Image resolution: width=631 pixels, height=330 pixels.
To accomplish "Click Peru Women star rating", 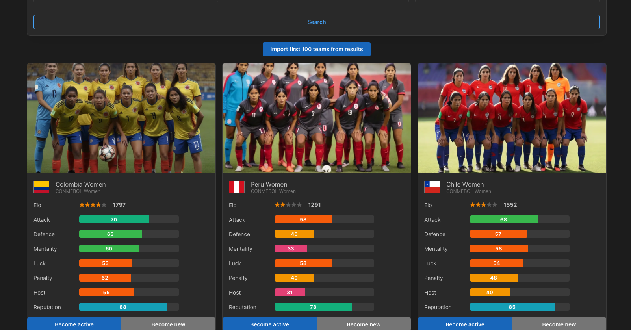I will pyautogui.click(x=288, y=205).
